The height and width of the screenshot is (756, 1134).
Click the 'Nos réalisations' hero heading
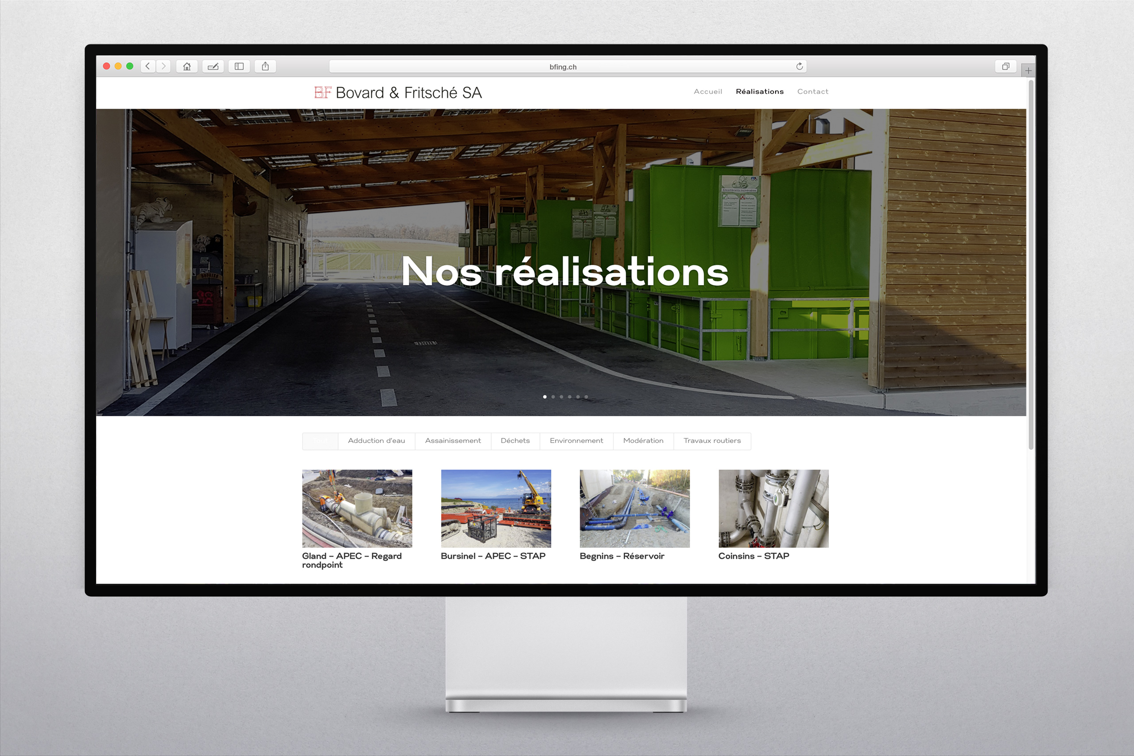click(565, 271)
